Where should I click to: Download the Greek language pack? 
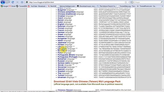60,34
